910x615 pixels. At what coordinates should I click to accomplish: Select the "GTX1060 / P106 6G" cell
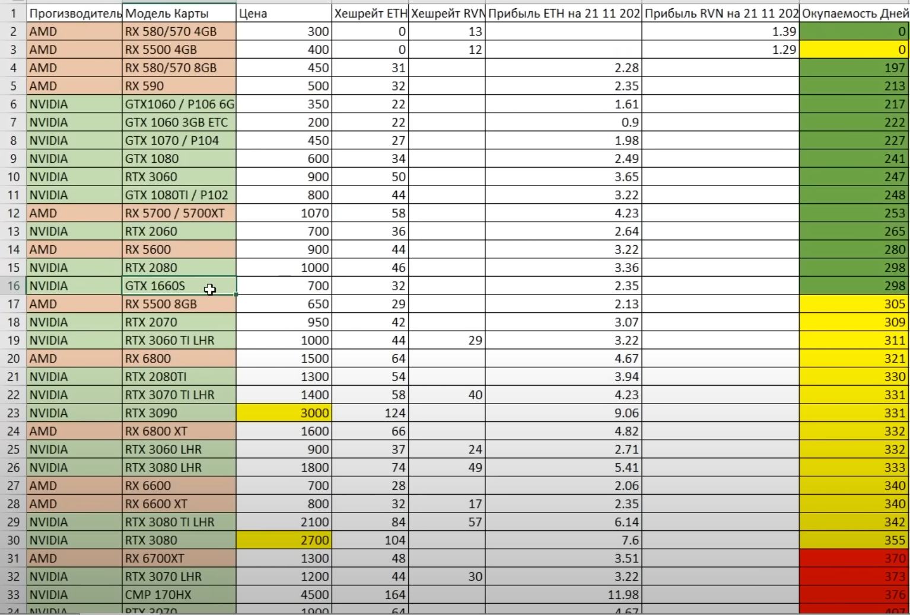[179, 104]
